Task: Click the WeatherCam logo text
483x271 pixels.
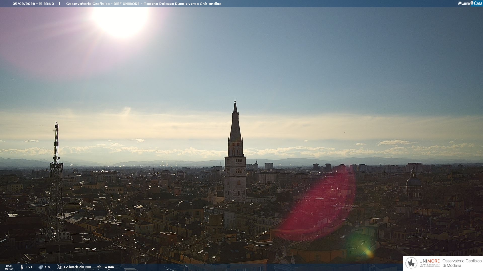Action: click(470, 4)
